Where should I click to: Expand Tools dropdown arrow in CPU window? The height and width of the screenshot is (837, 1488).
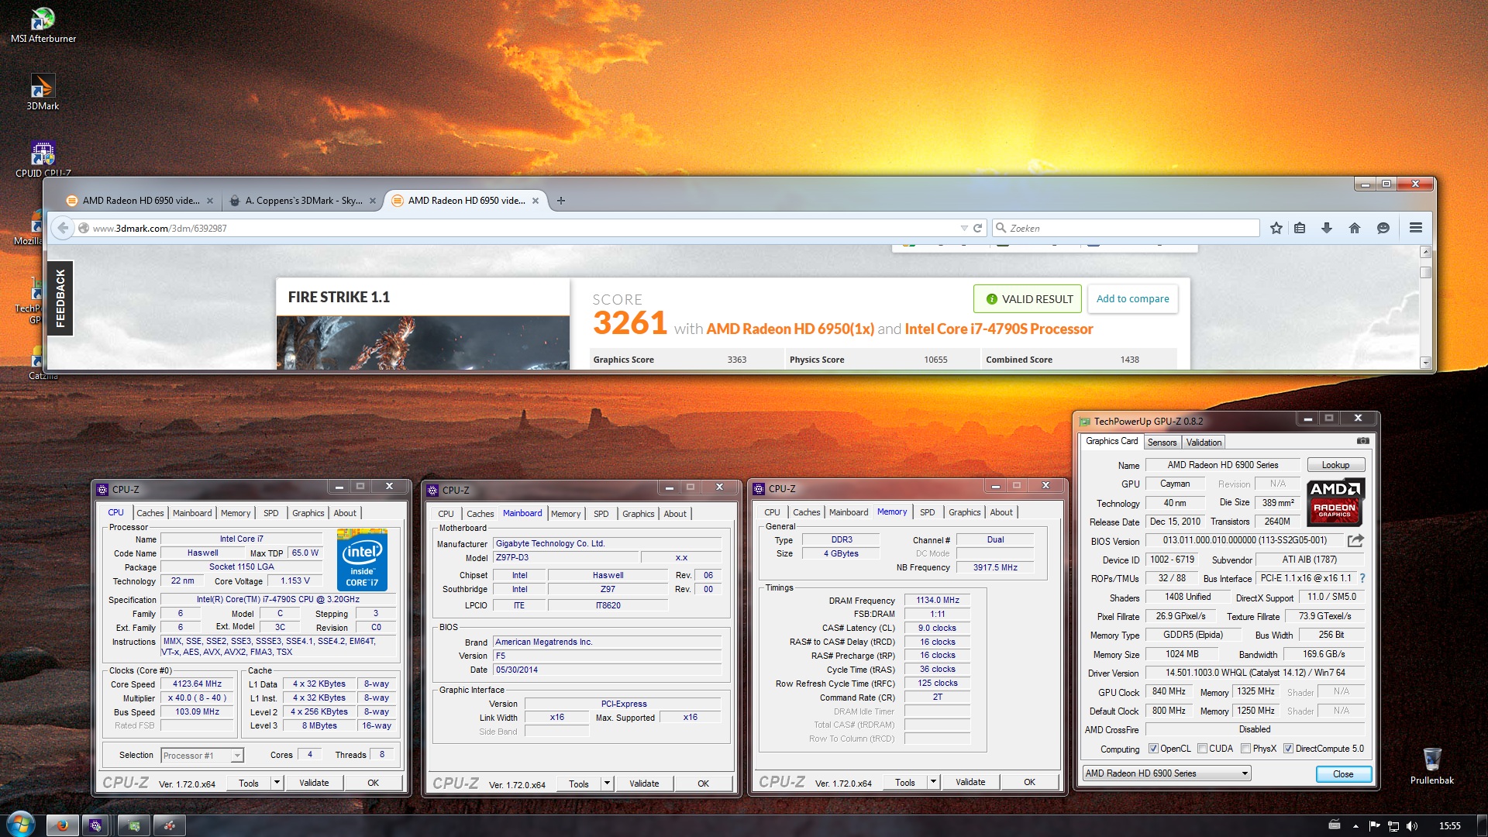tap(277, 783)
